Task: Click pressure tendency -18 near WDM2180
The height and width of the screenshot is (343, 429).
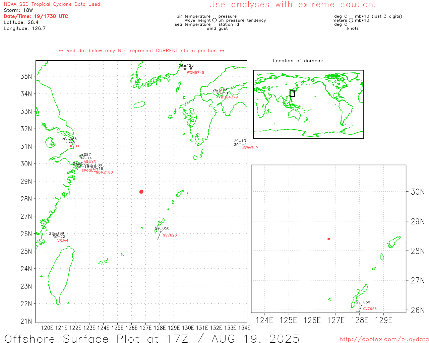Action: pyautogui.click(x=99, y=169)
